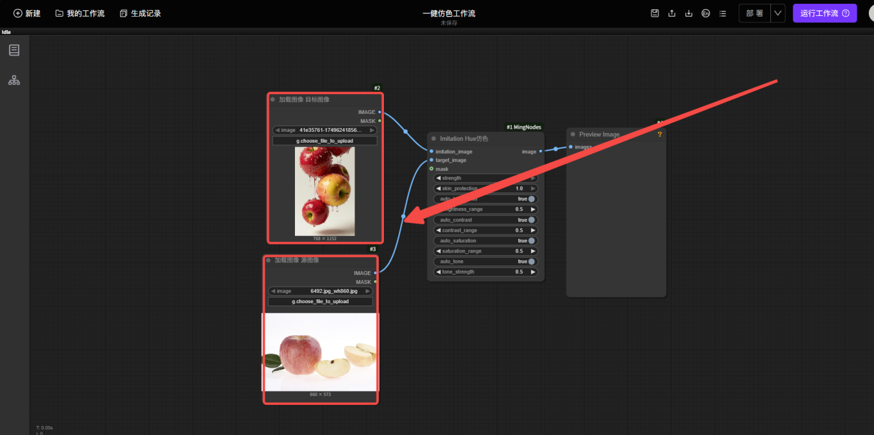This screenshot has height=435, width=874.
Task: Click the sliced apple preview thumbnail
Action: coord(320,352)
